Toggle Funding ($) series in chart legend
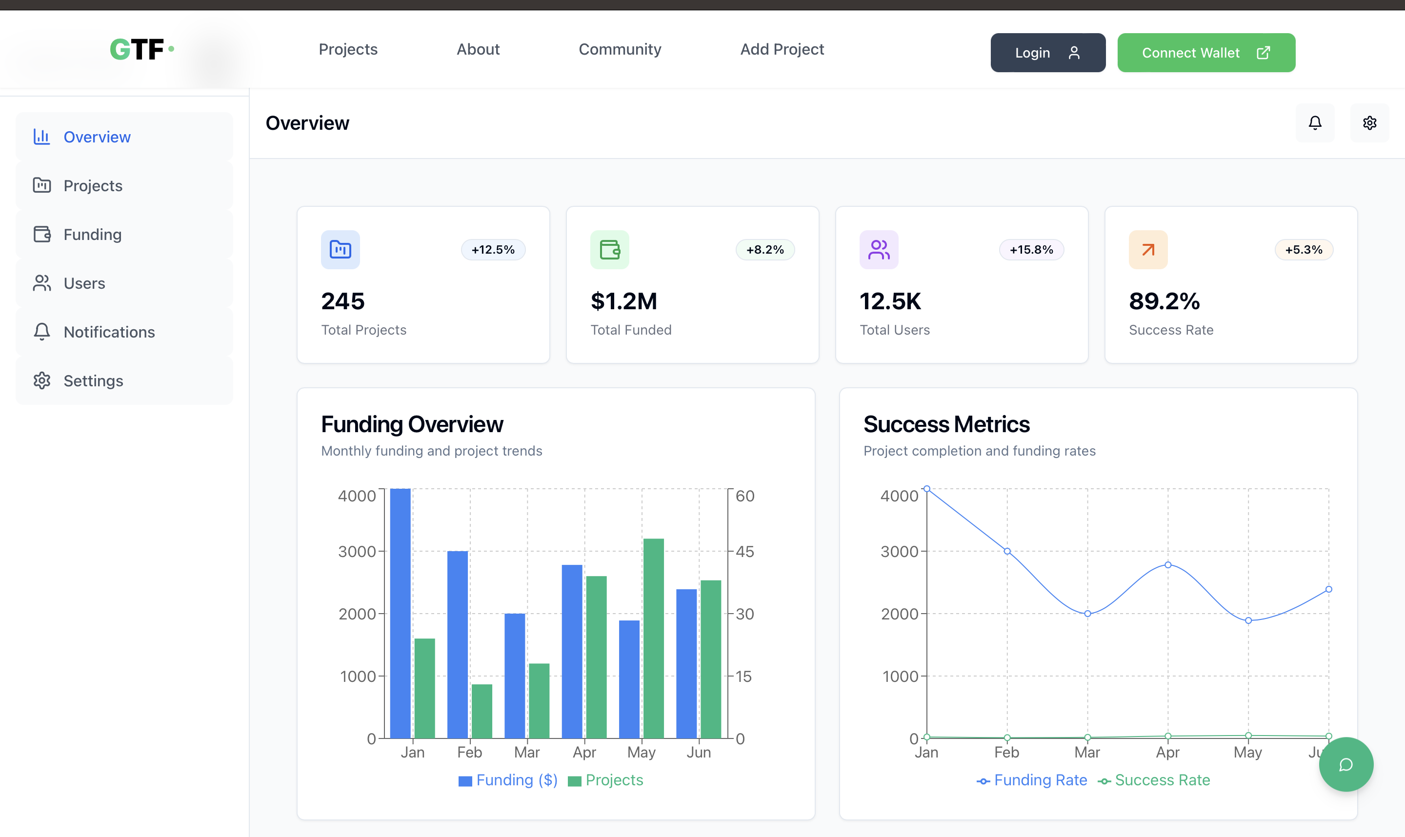1405x837 pixels. click(x=508, y=780)
